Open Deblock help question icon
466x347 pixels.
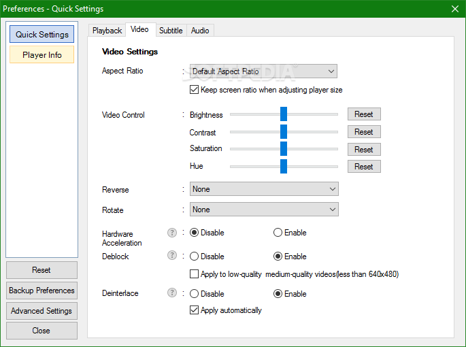pyautogui.click(x=172, y=255)
